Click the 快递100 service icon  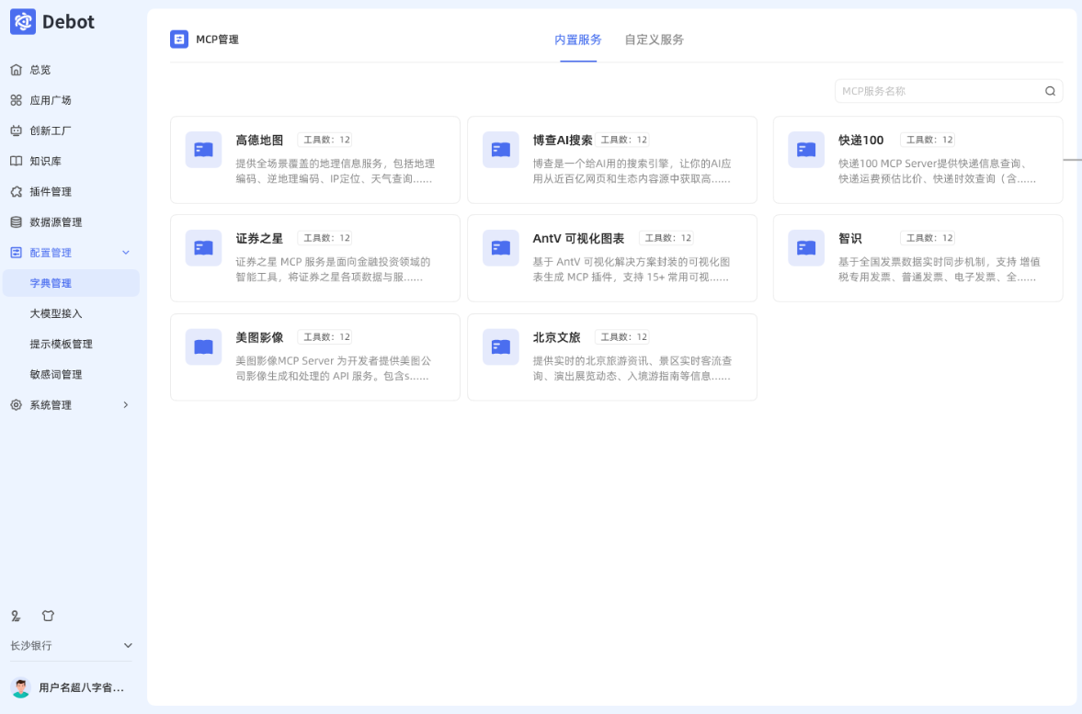pos(805,150)
